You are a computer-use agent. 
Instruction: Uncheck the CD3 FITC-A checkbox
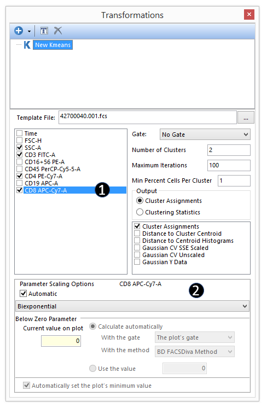[x=20, y=155]
